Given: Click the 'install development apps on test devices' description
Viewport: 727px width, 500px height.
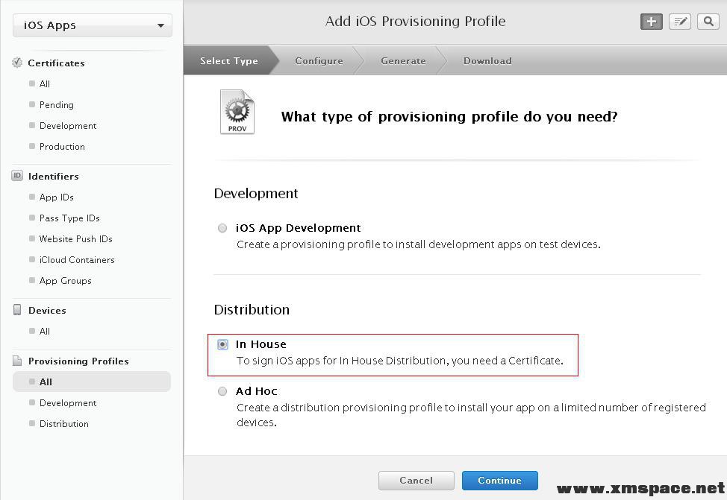Looking at the screenshot, I should 418,244.
